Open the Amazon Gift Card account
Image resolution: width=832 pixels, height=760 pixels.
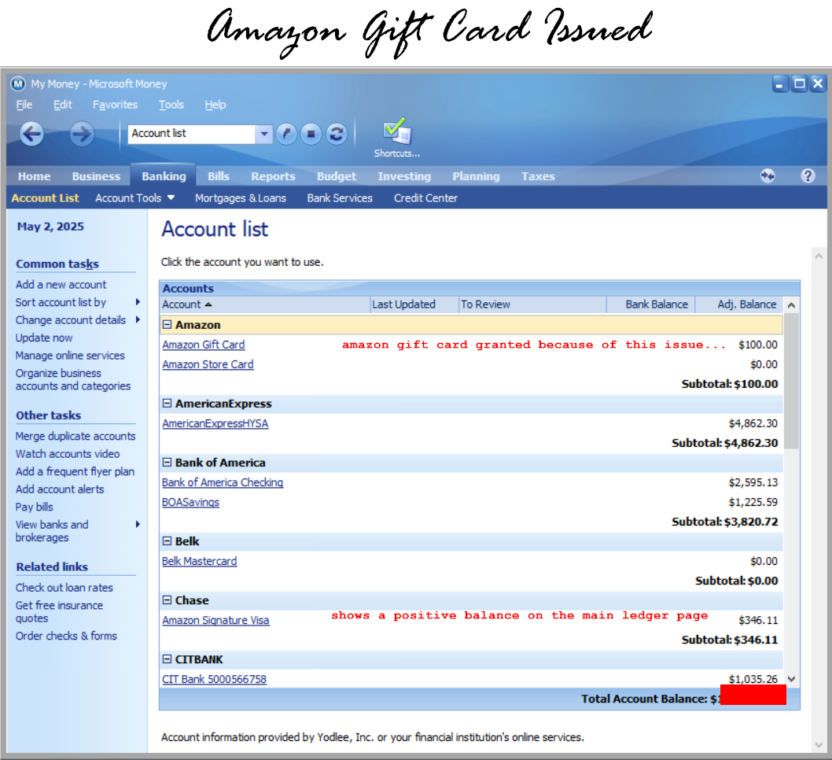pos(204,345)
